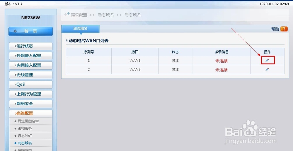293x151 pixels.
Task: Click the 序列号 column header
Action: (89, 52)
